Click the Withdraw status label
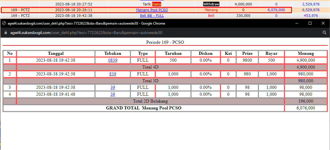Image resolution: width=330 pixels, height=150 pixels. click(x=211, y=4)
